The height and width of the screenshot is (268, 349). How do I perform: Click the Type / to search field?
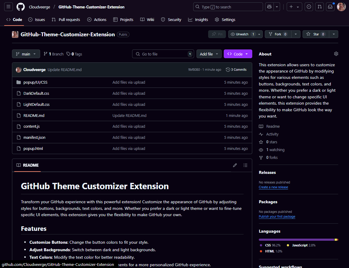pyautogui.click(x=228, y=7)
